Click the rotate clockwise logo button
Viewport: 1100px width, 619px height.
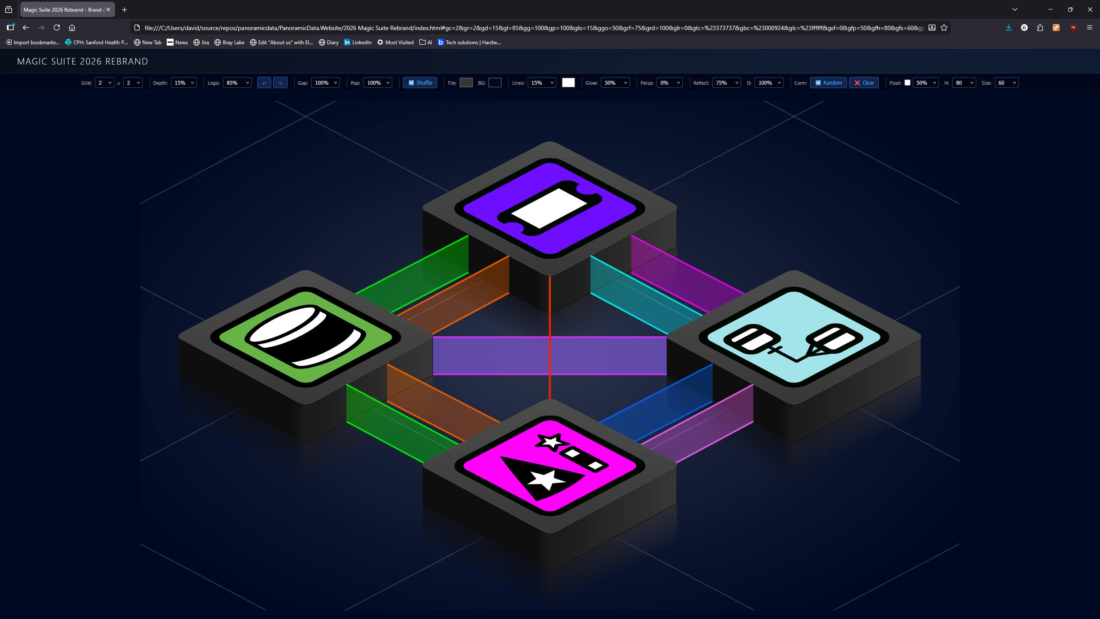tap(280, 83)
